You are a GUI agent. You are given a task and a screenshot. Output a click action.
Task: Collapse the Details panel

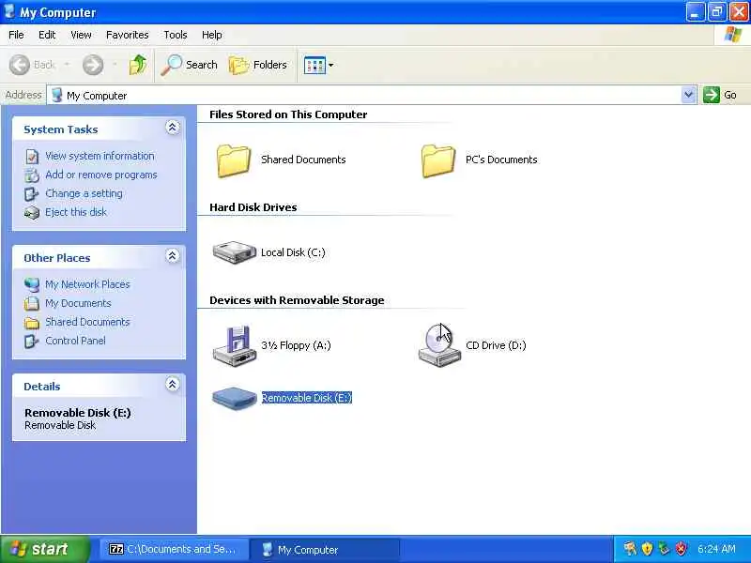(173, 384)
